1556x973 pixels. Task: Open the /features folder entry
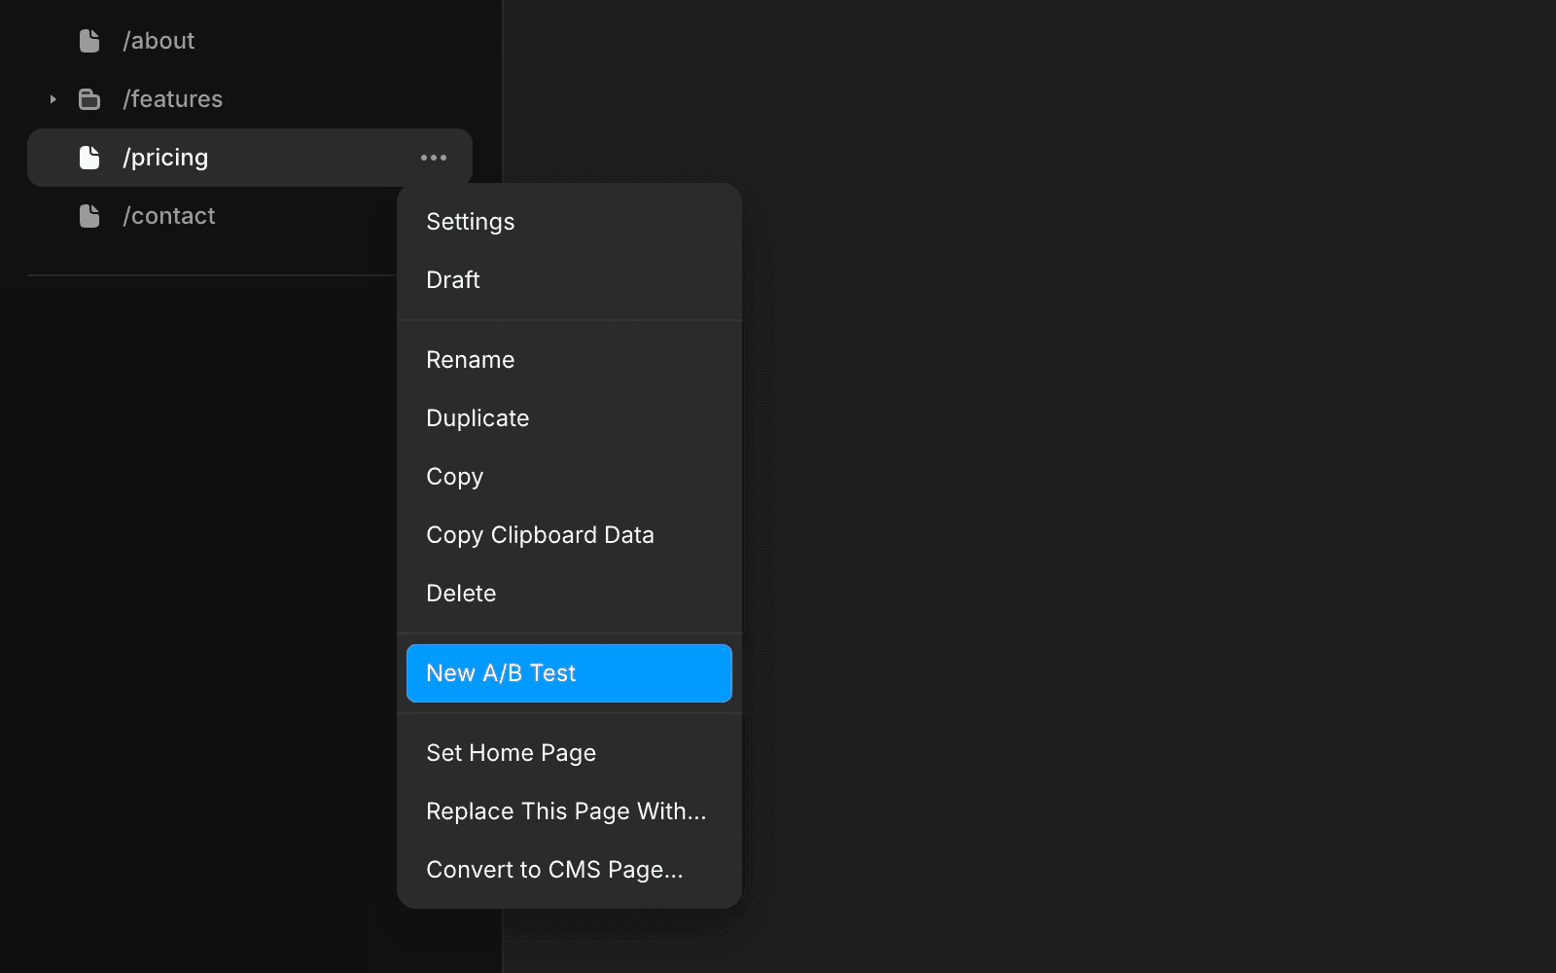pyautogui.click(x=173, y=99)
